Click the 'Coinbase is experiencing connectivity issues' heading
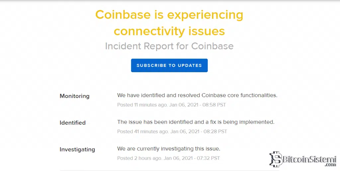The image size is (340, 171). (x=169, y=23)
